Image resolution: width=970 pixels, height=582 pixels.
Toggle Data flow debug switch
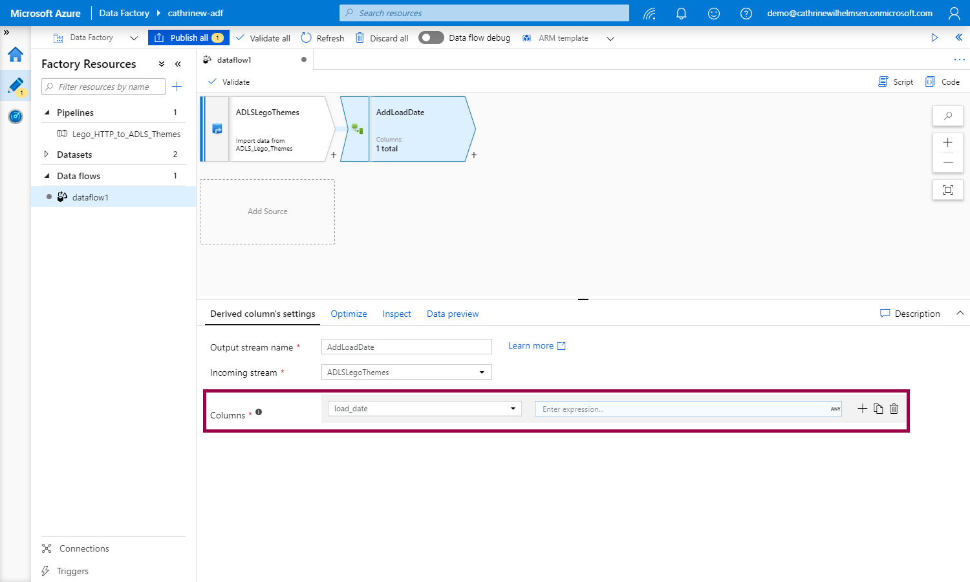[x=431, y=38]
